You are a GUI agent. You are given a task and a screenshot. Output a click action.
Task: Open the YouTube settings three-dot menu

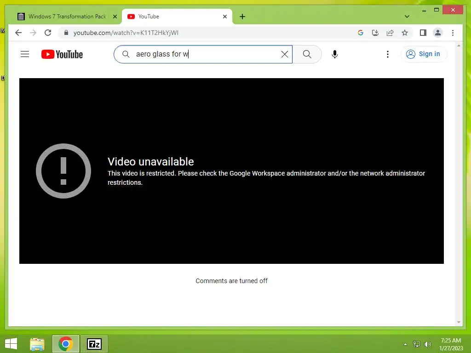tap(387, 54)
